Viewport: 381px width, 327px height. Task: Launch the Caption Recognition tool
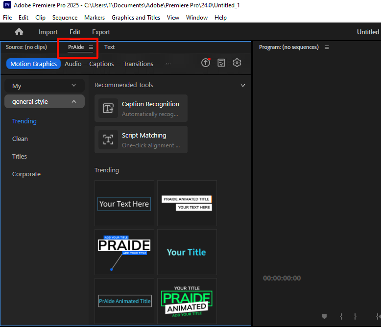click(141, 108)
